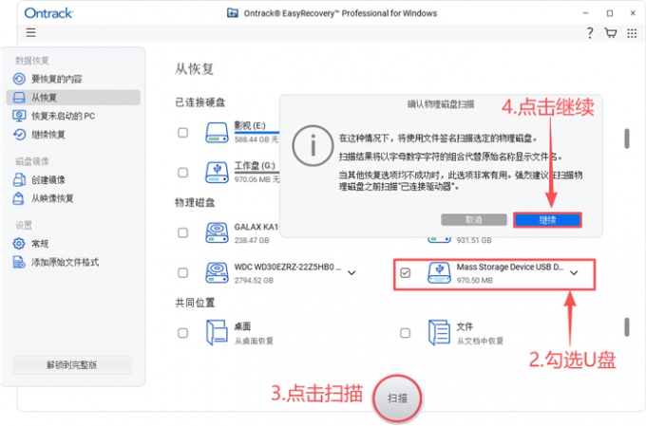The image size is (646, 426).
Task: Select 要恢复的内容 in sidebar
Action: coord(57,79)
